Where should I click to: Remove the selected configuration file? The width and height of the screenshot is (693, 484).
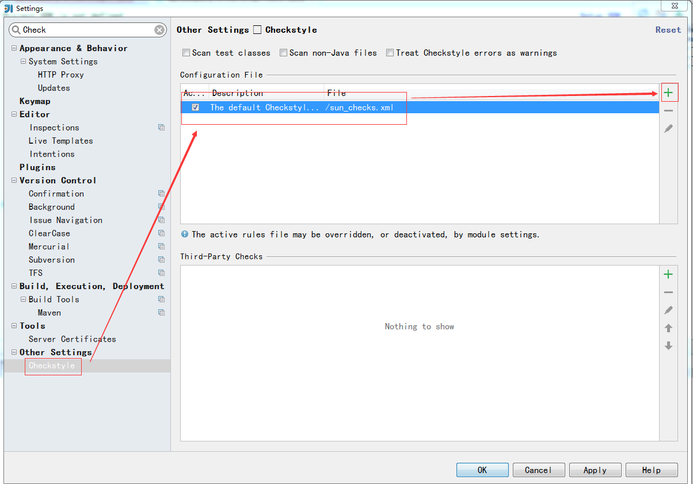pos(668,111)
